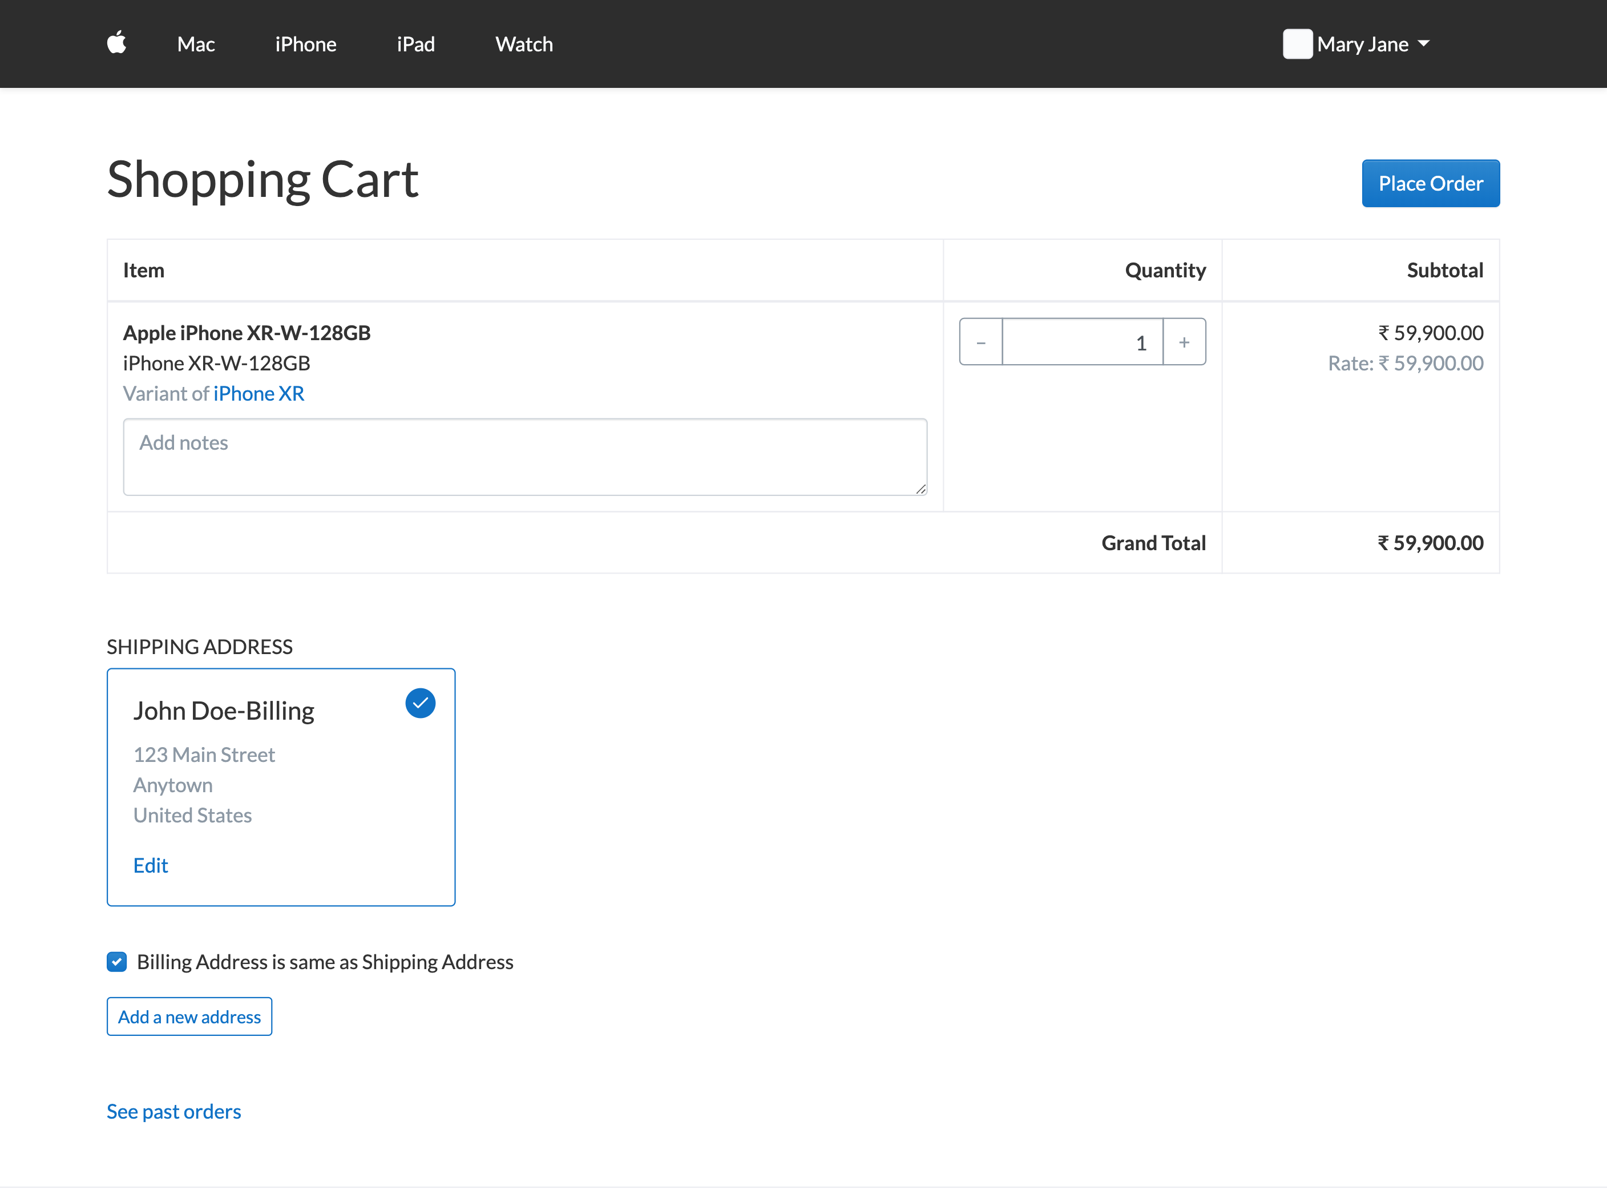Click the Apple logo icon
The height and width of the screenshot is (1190, 1607).
pos(116,43)
